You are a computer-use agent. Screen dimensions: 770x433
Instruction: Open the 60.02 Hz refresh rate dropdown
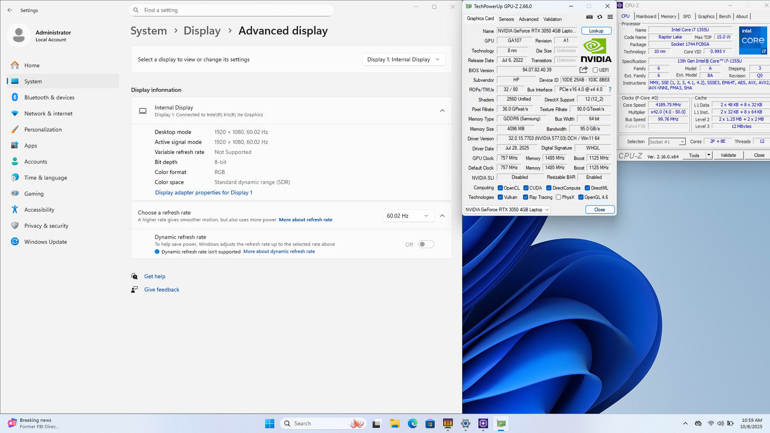point(408,216)
